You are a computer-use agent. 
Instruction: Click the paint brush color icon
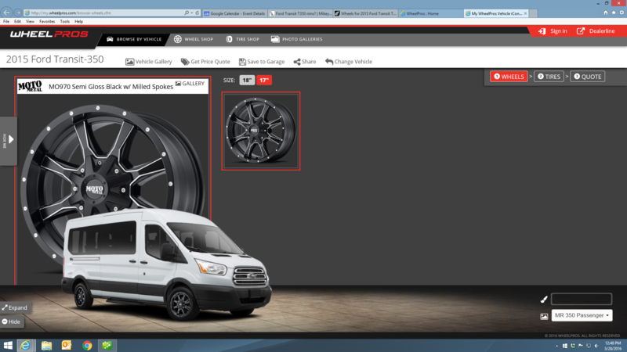click(544, 300)
